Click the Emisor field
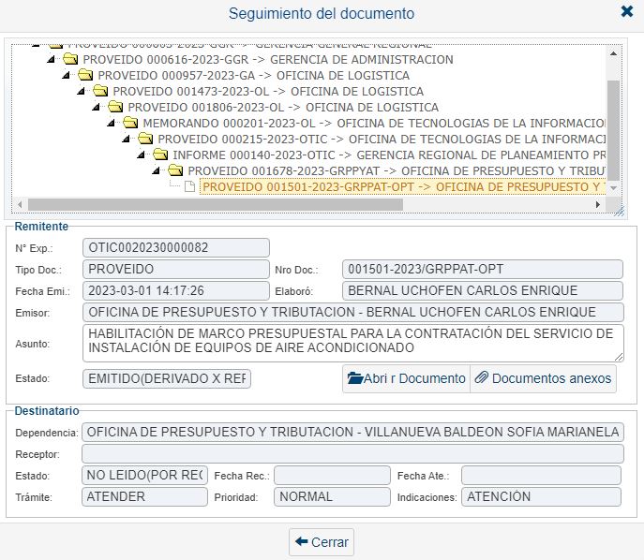 (352, 312)
